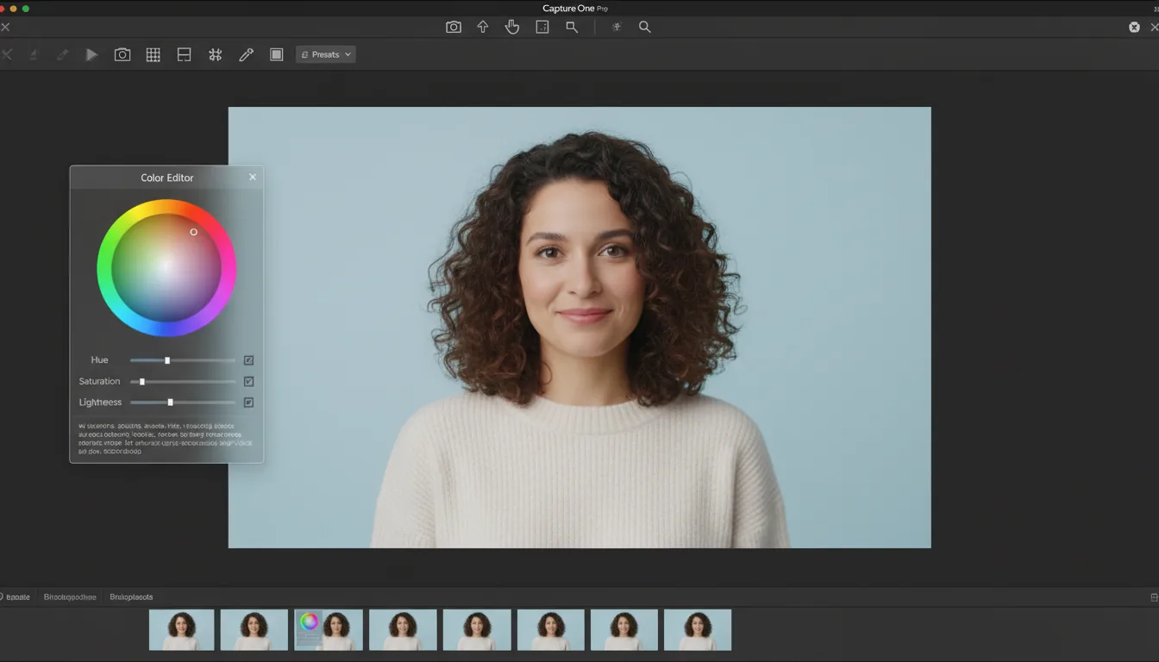This screenshot has width=1159, height=662.
Task: Click the Play button in the toolbar
Action: (x=91, y=54)
